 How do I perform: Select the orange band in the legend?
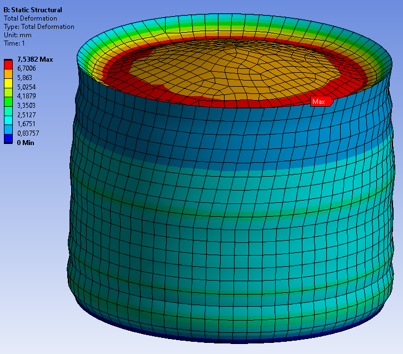[x=8, y=73]
